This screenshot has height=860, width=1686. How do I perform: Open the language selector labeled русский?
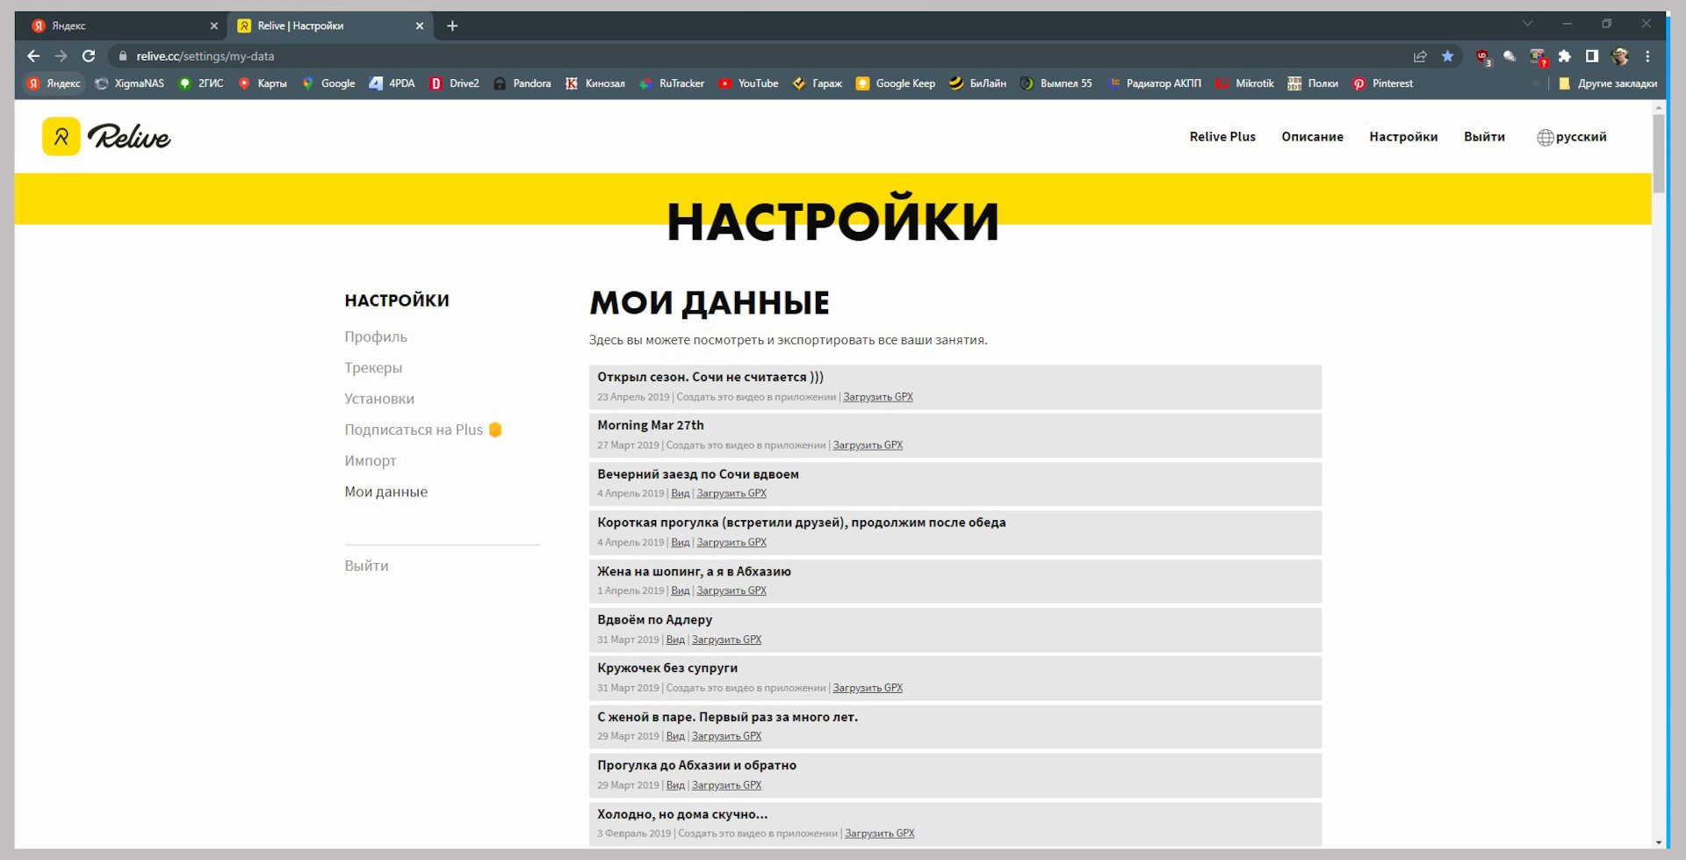pyautogui.click(x=1571, y=136)
